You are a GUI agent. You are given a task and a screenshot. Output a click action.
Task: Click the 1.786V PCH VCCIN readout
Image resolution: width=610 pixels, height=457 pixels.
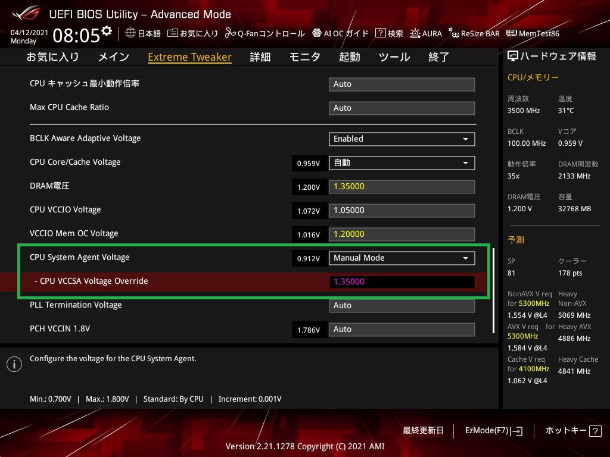point(309,330)
